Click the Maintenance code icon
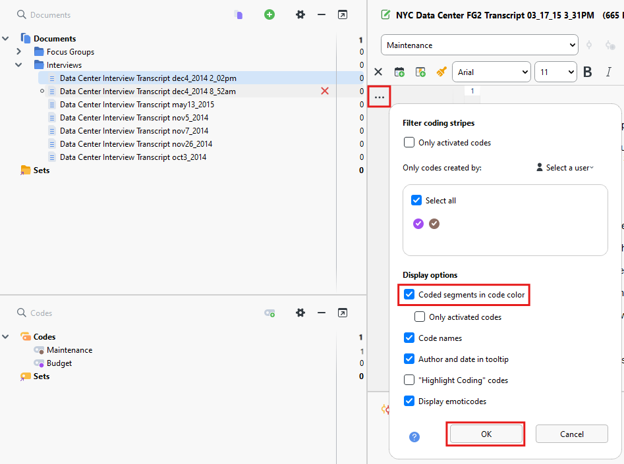The image size is (624, 464). coord(39,350)
